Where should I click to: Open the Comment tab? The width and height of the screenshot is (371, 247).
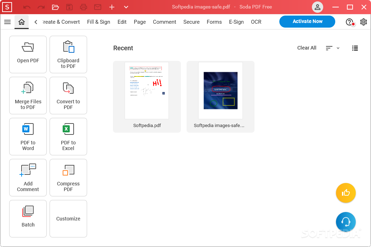click(165, 22)
